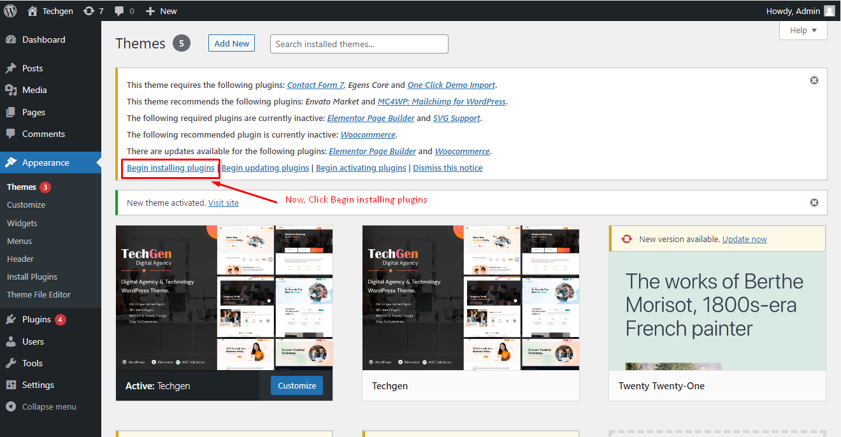The height and width of the screenshot is (437, 841).
Task: Open the active Techgen theme thumbnail
Action: (224, 297)
